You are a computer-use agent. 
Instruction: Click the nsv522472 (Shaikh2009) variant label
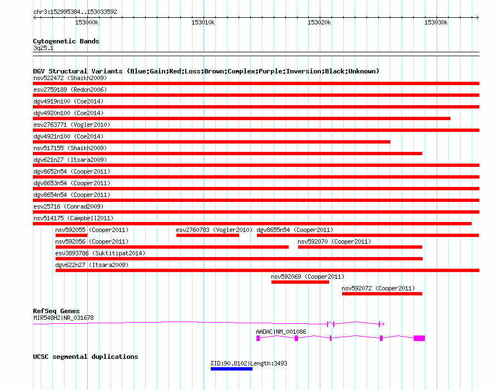tap(70, 78)
